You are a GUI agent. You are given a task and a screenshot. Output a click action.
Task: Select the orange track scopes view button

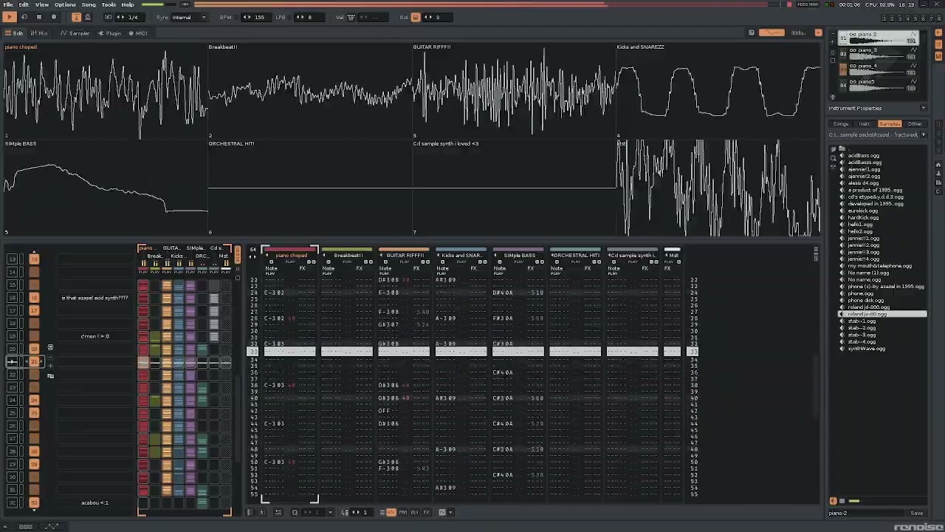pyautogui.click(x=772, y=33)
